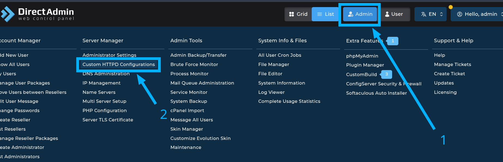503x162 pixels.
Task: Click the CustomBuild updates badge showing 3
Action: [x=386, y=74]
